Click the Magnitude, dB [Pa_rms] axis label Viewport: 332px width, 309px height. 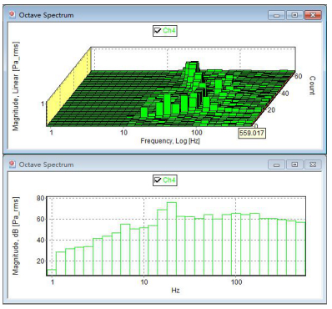coord(16,236)
